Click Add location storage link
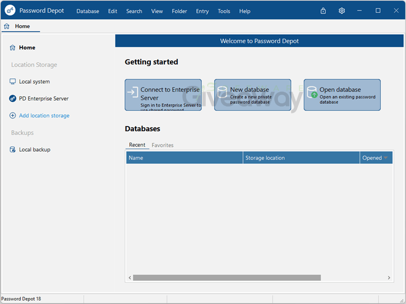 [x=44, y=116]
